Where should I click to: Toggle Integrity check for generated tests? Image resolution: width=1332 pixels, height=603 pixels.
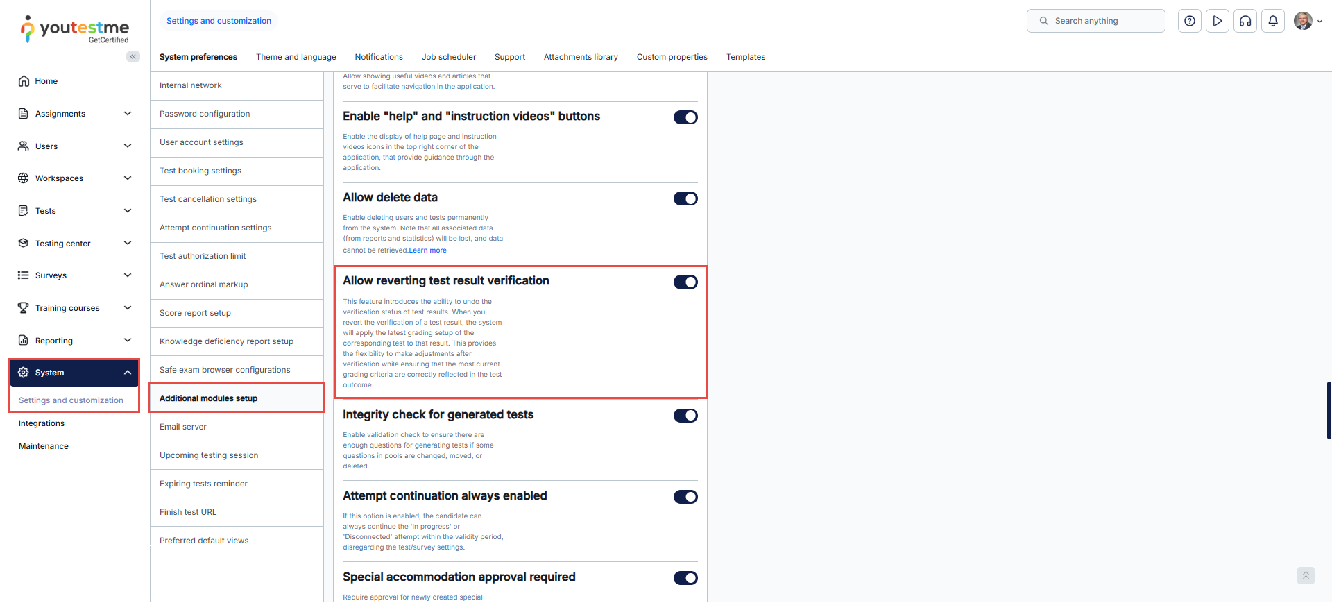tap(685, 416)
